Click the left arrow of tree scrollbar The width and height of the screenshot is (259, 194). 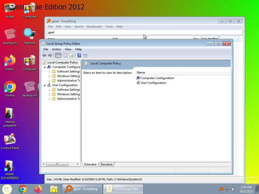[44, 164]
